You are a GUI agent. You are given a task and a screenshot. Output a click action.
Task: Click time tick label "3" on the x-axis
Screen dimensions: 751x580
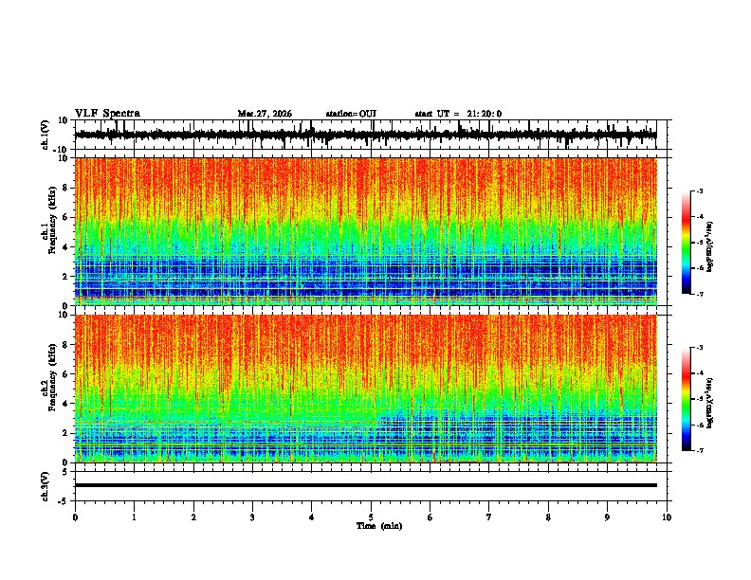point(252,517)
